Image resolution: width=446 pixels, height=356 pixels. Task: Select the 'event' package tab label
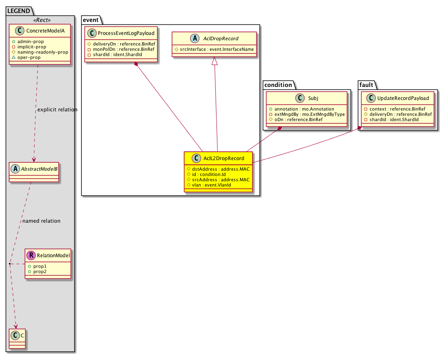90,20
